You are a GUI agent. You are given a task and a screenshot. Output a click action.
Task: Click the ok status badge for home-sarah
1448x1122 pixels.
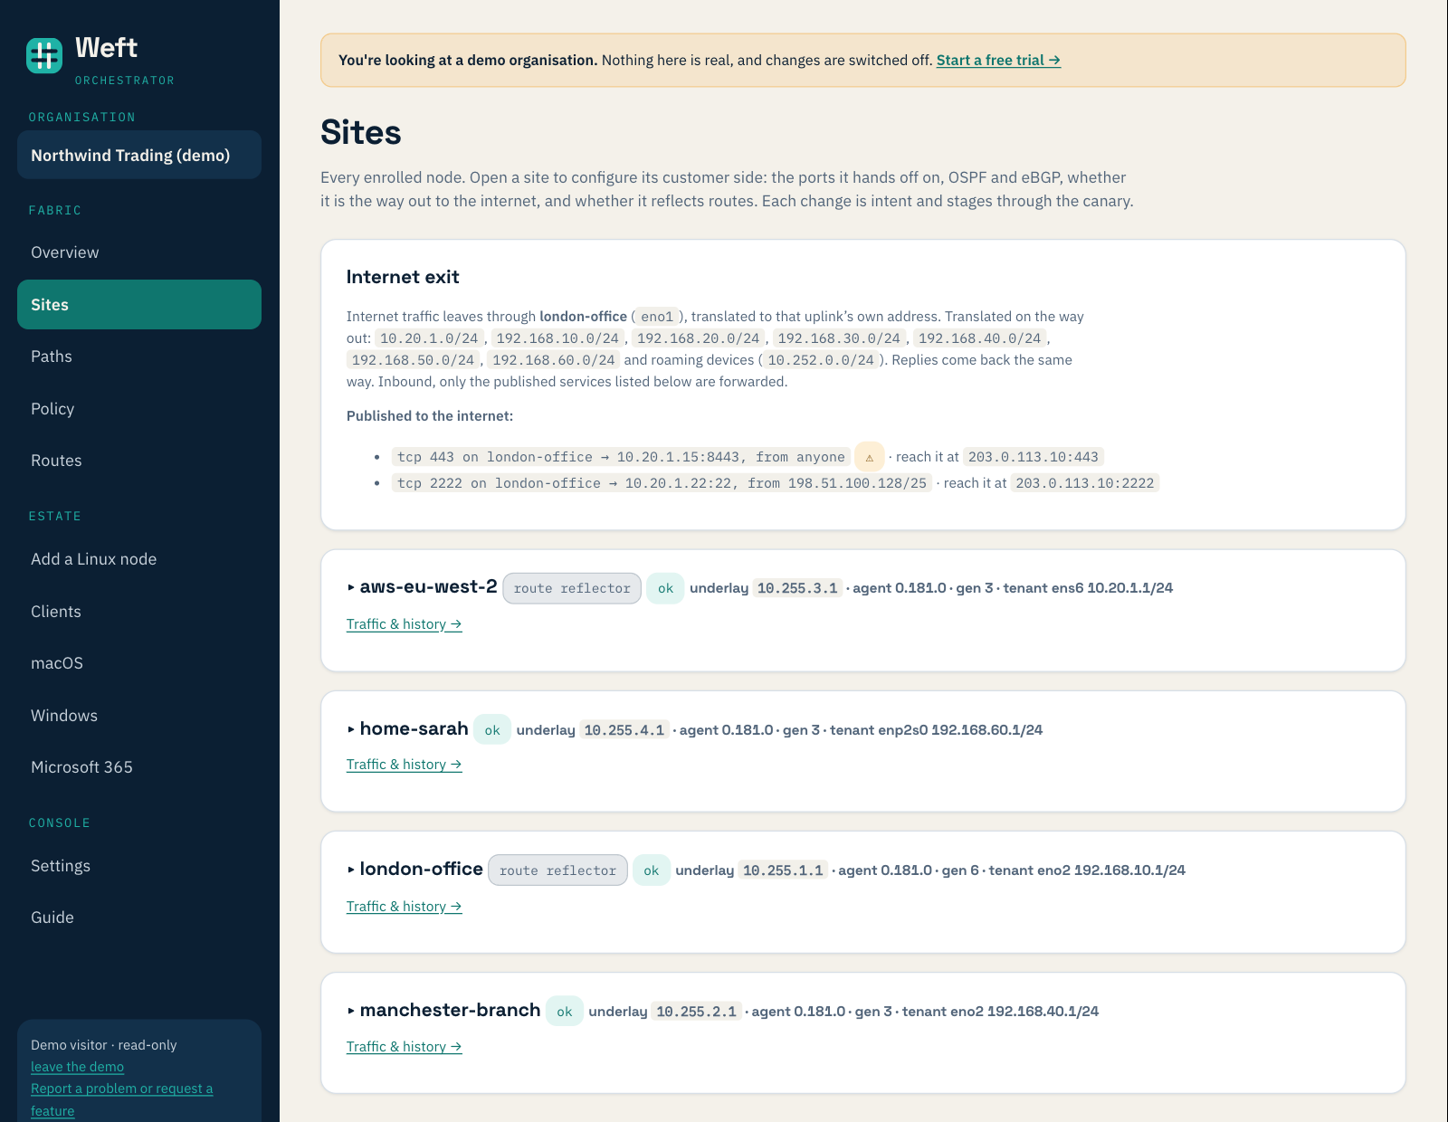pyautogui.click(x=492, y=730)
